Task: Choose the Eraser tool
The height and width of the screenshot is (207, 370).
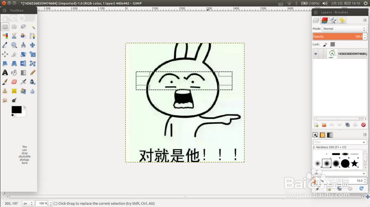Action: point(14,82)
